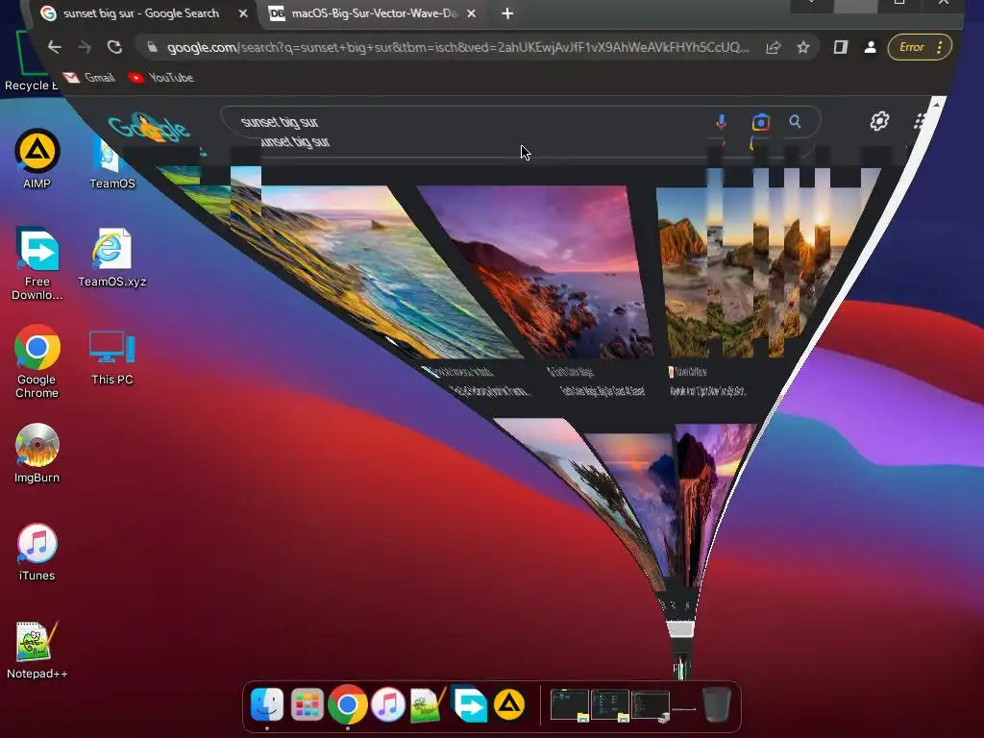Screen dimensions: 984x738
Task: Select the AIMP desktop icon
Action: (x=37, y=160)
